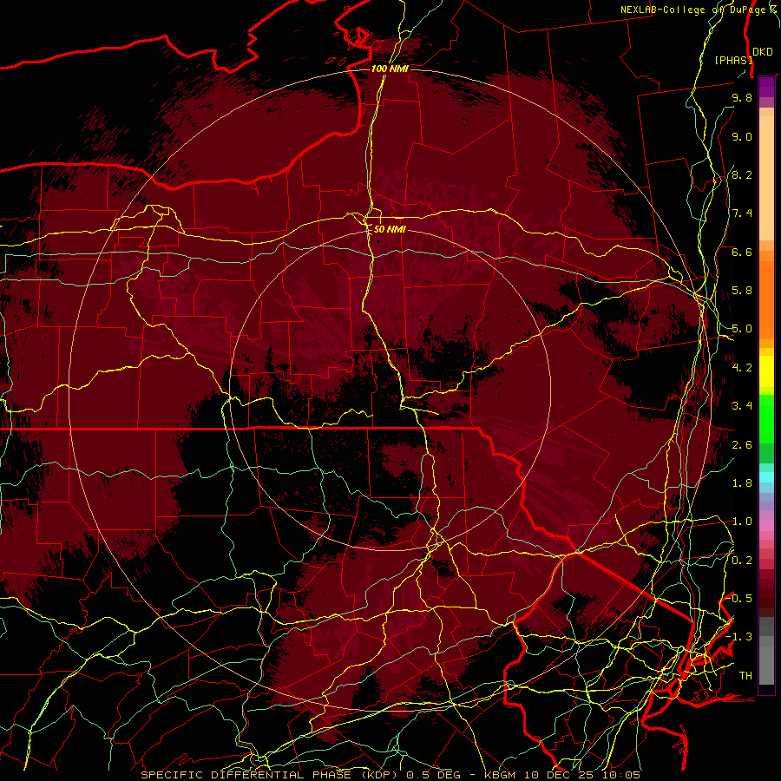This screenshot has height=781, width=781.
Task: Click the bright green segment of the color bar
Action: [766, 418]
